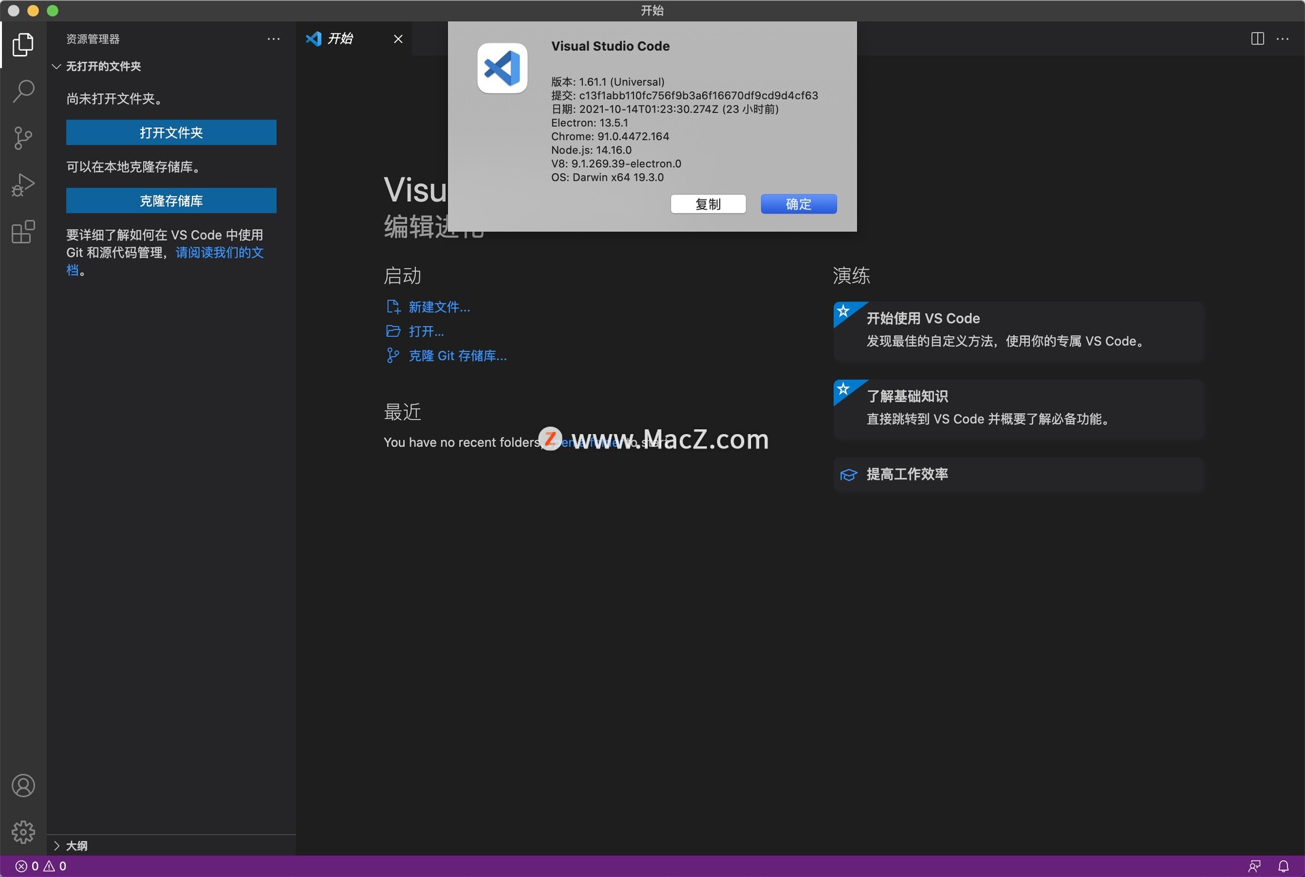Viewport: 1305px width, 877px height.
Task: Open explorer views and more actions ellipsis
Action: pyautogui.click(x=273, y=39)
